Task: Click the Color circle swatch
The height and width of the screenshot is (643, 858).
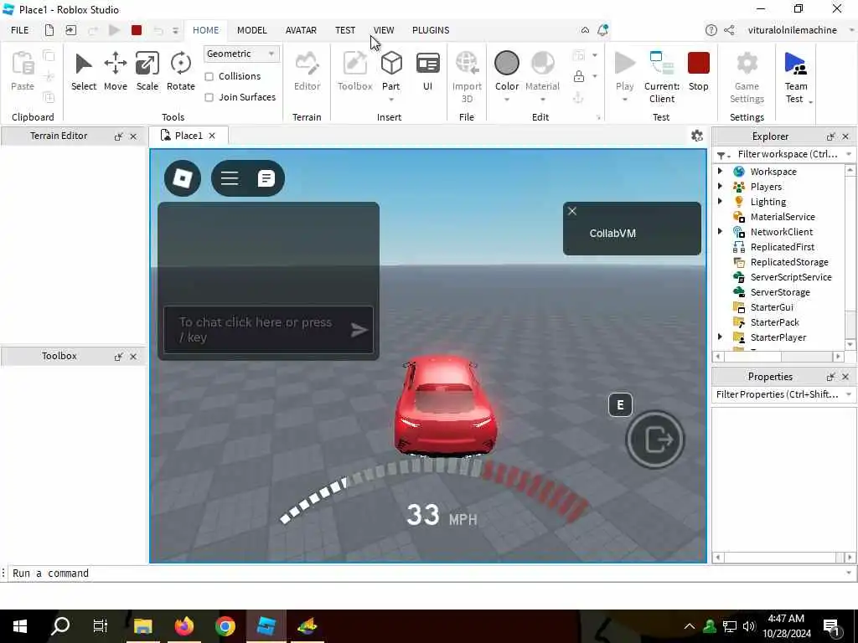Action: 507,63
